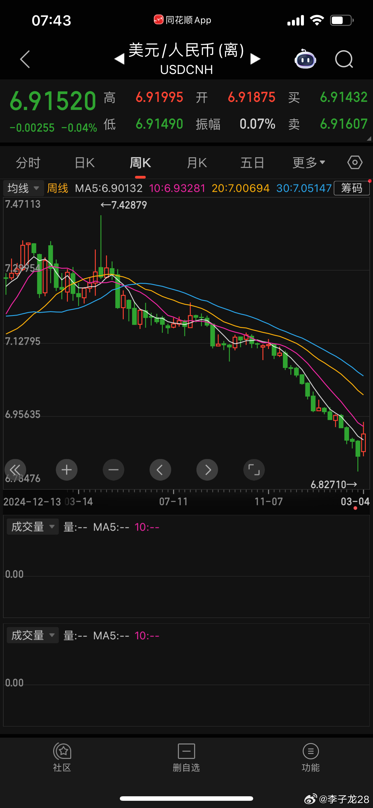Image resolution: width=373 pixels, height=808 pixels.
Task: Tap the chart high marker 7.42879
Action: point(123,205)
